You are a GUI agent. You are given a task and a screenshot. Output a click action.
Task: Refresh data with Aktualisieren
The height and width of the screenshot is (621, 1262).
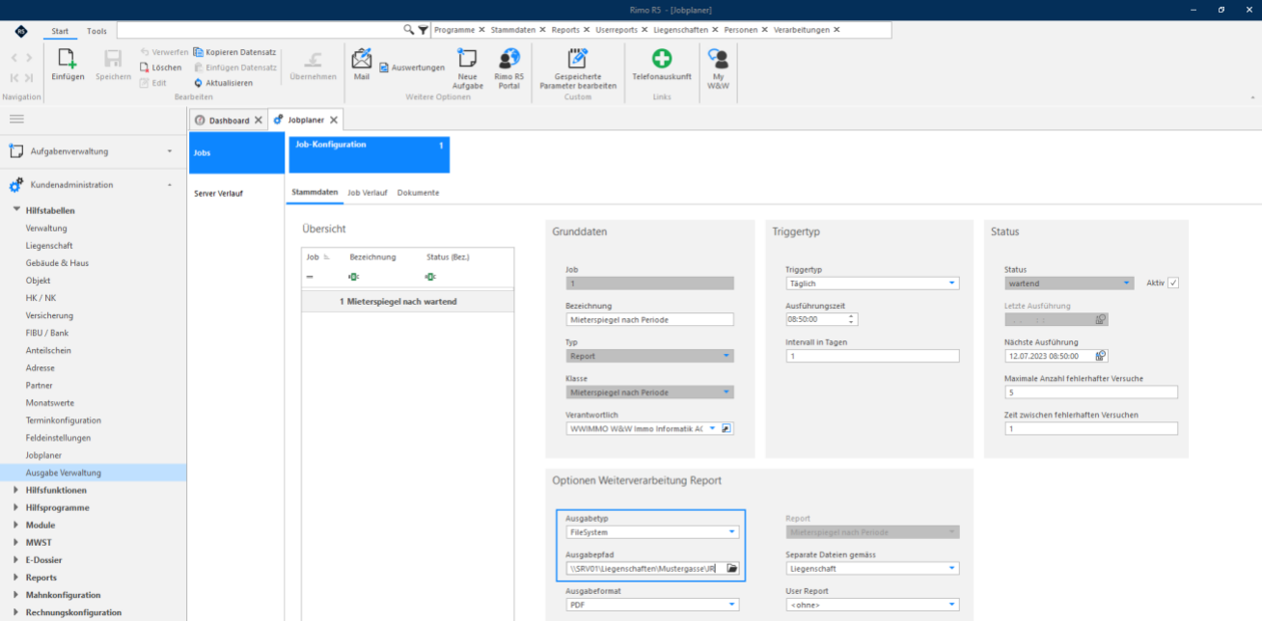coord(223,83)
